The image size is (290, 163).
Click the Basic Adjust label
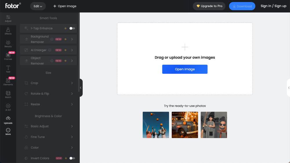39,126
